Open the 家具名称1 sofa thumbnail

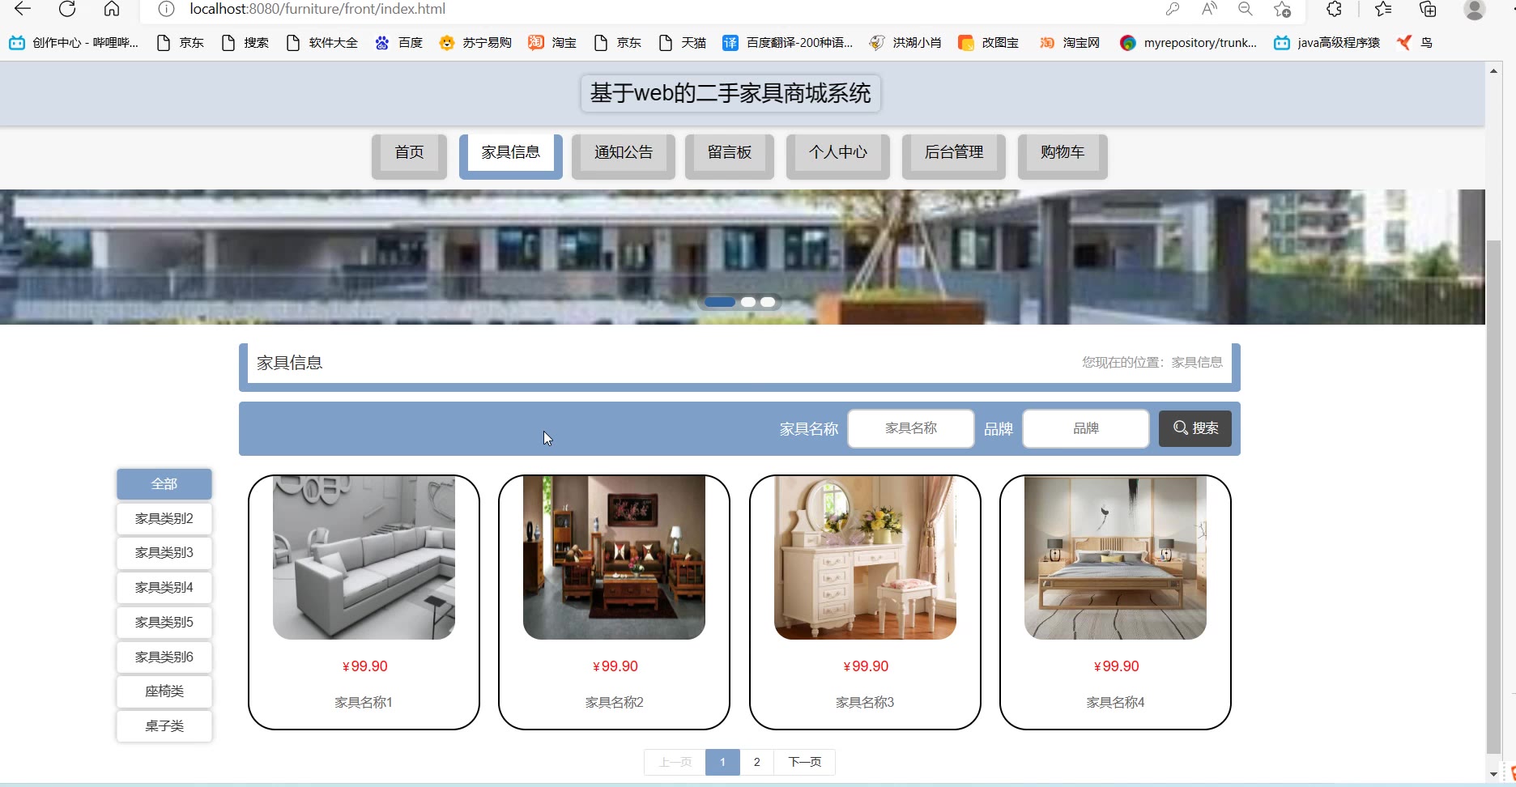click(364, 558)
